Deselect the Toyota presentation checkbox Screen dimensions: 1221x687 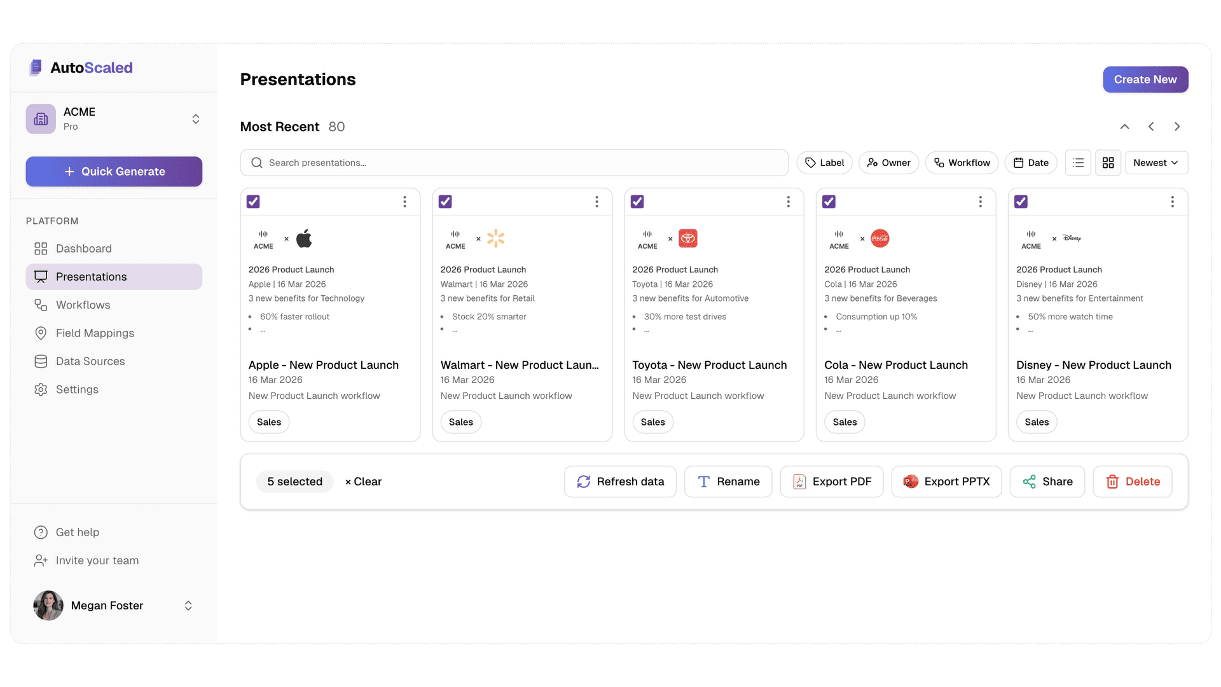pos(637,202)
